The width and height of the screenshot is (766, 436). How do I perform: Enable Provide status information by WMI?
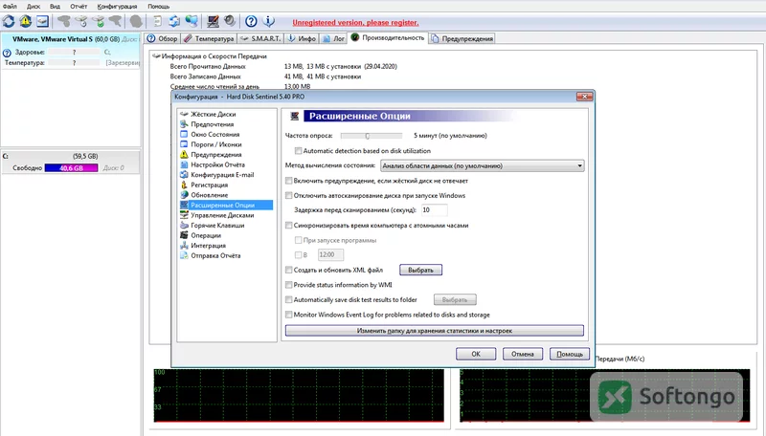(x=289, y=285)
